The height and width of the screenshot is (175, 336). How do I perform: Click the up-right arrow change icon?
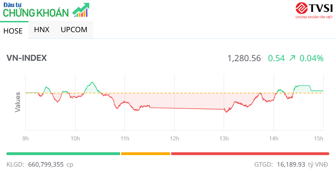[292, 58]
